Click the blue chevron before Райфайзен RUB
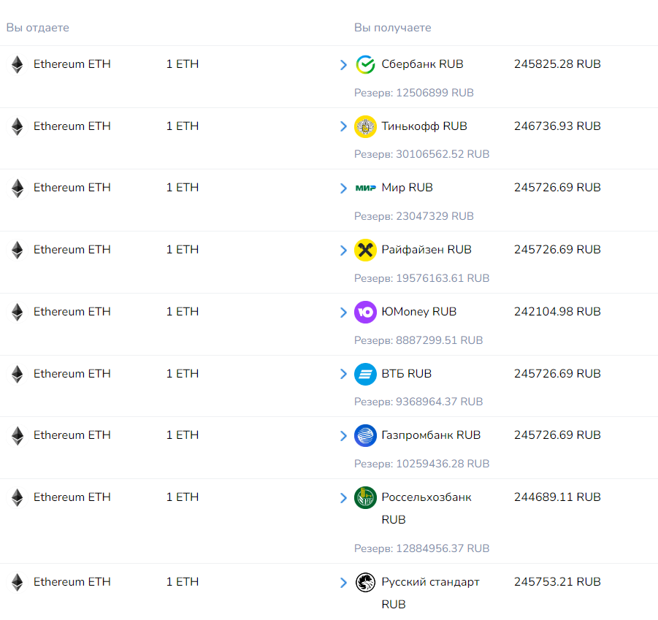658x620 pixels. (x=343, y=250)
